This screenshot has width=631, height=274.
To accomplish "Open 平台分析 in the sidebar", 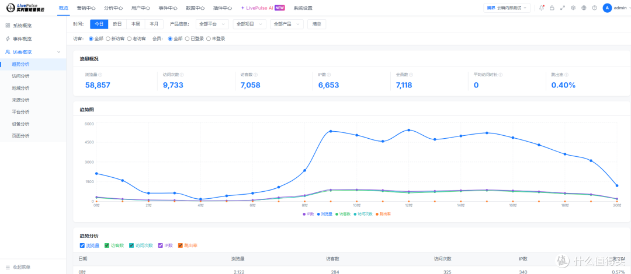I will [33, 112].
